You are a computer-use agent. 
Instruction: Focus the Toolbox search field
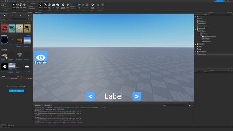tap(18, 19)
